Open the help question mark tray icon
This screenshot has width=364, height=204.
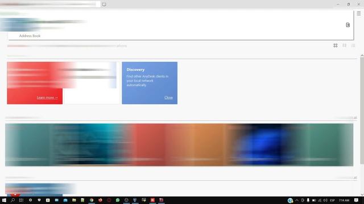[x=290, y=200]
